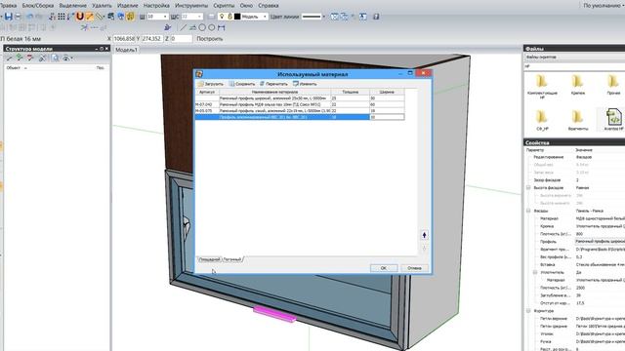Open the Блок/Сборка menu
Screen dimensions: 625x351
tap(38, 6)
